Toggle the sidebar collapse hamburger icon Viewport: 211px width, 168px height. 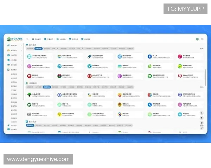point(27,39)
